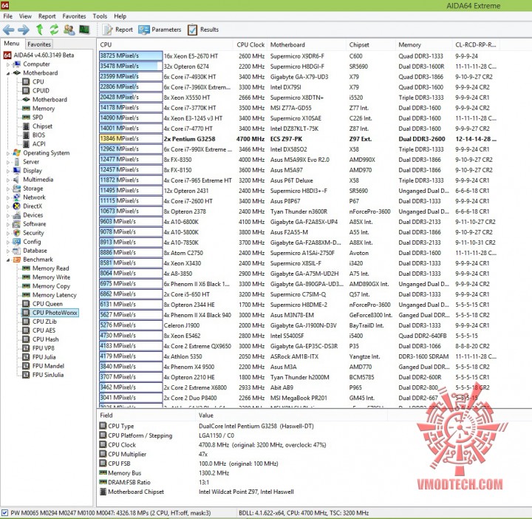The width and height of the screenshot is (532, 519).
Task: Select the FPU Julia benchmark
Action: click(39, 357)
